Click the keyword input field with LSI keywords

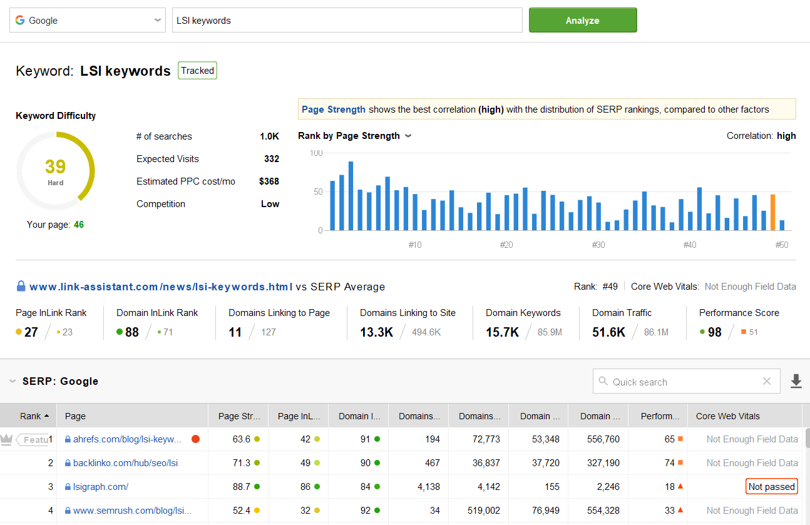coord(347,20)
